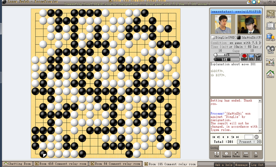Switch to Room 456 Comment relay room tab

pyautogui.click(x=61, y=164)
